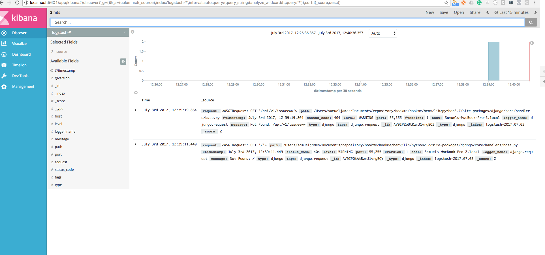This screenshot has width=545, height=255.
Task: Open the Auto interval dropdown
Action: click(383, 33)
